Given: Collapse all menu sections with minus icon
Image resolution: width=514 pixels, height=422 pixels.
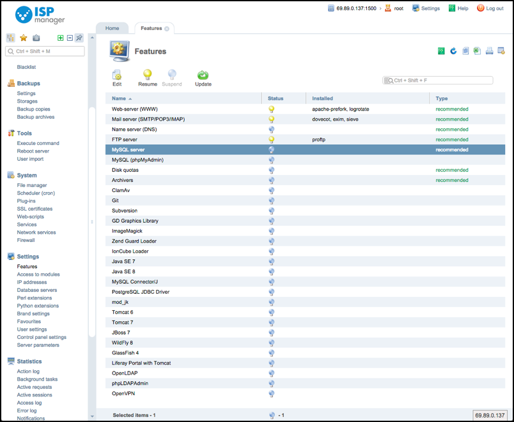Looking at the screenshot, I should click(x=70, y=38).
